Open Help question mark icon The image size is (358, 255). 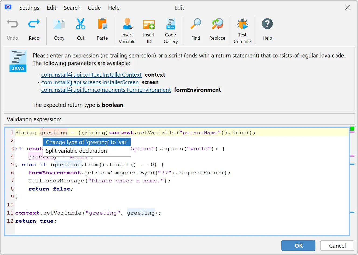(267, 24)
